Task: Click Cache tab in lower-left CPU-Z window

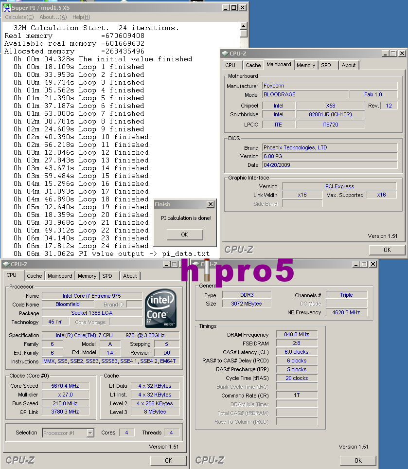Action: [35, 276]
